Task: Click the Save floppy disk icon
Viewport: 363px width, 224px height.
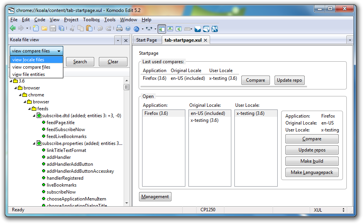Action: [53, 29]
